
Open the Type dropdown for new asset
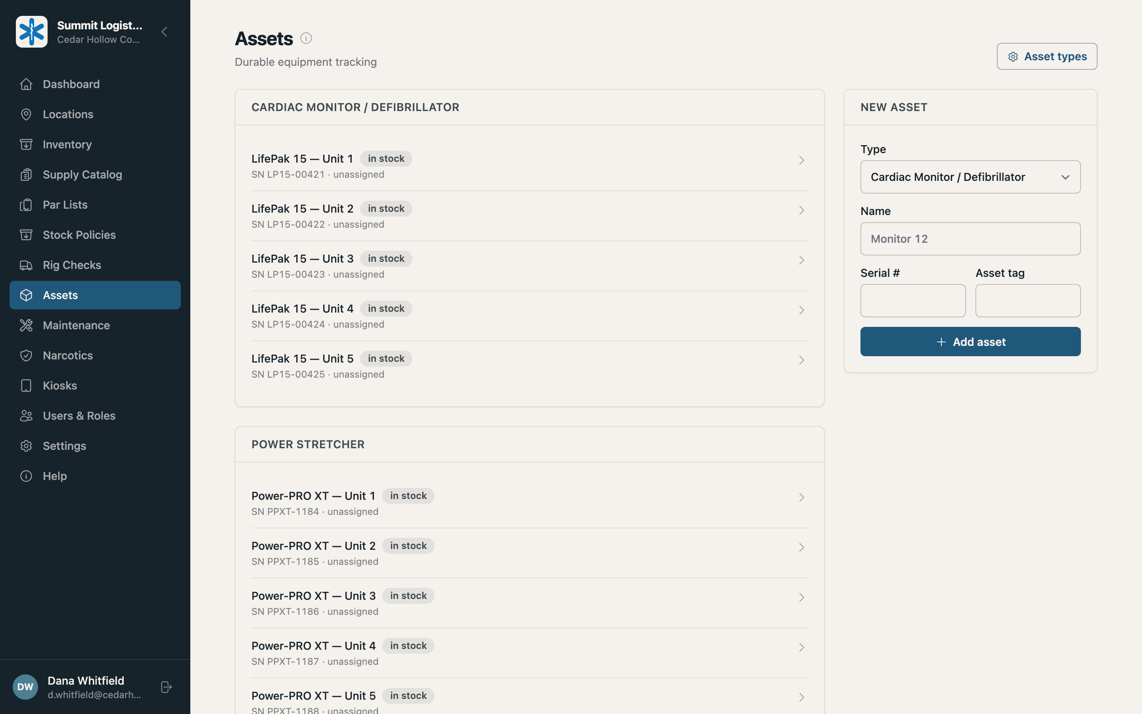[970, 177]
